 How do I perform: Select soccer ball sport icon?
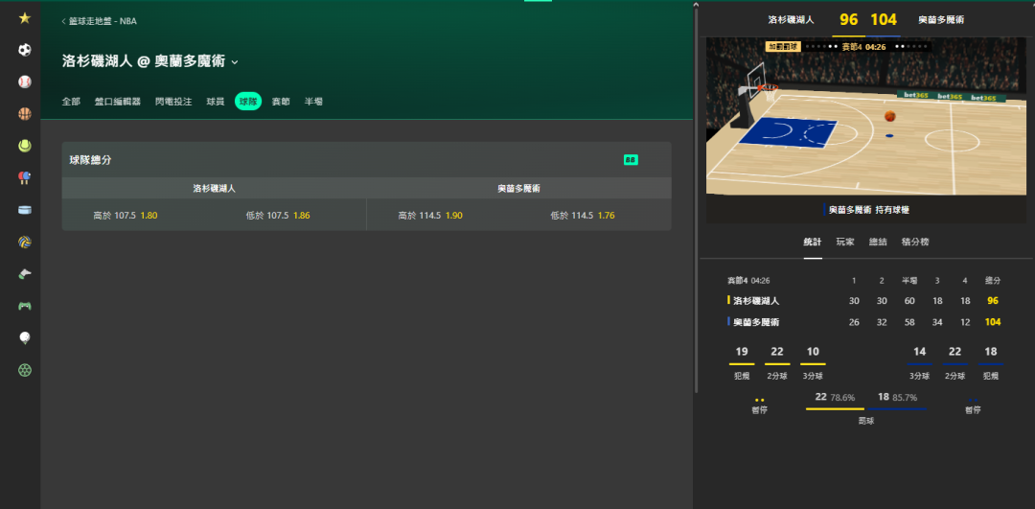tap(24, 50)
